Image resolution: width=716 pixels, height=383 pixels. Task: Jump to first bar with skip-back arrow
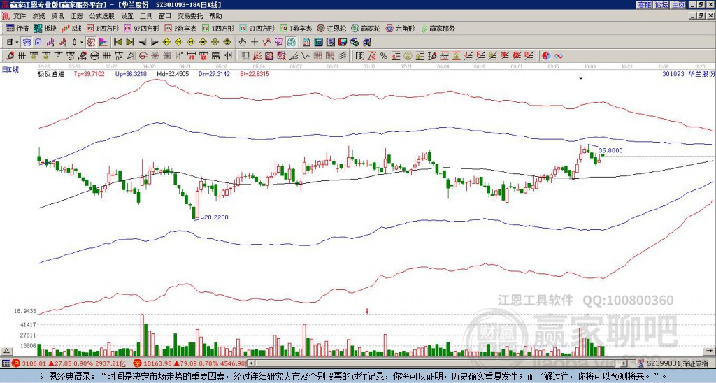pos(117,43)
